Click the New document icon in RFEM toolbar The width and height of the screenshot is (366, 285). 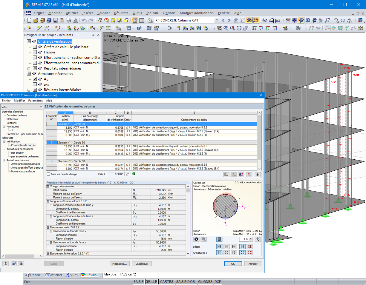(29, 20)
